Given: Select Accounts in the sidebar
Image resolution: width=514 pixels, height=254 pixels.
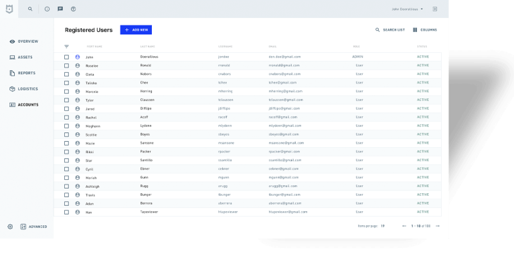Looking at the screenshot, I should click(x=24, y=105).
